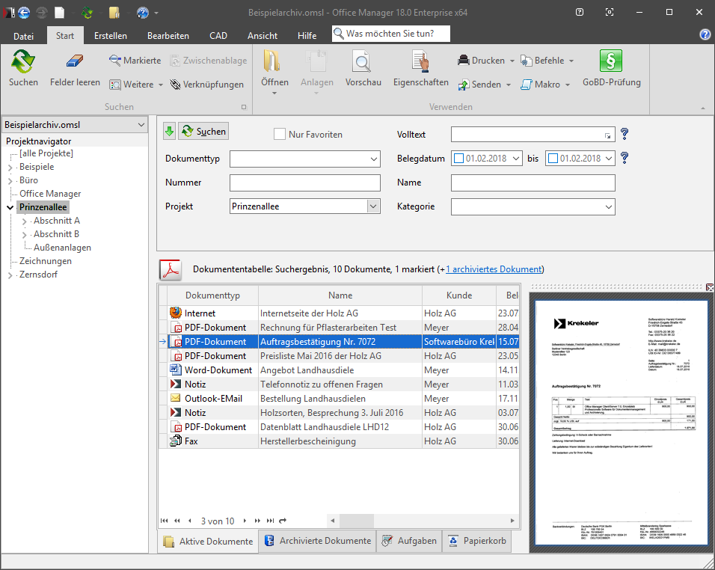Click the Felder leeren eraser icon
This screenshot has height=570, width=715.
pyautogui.click(x=75, y=61)
